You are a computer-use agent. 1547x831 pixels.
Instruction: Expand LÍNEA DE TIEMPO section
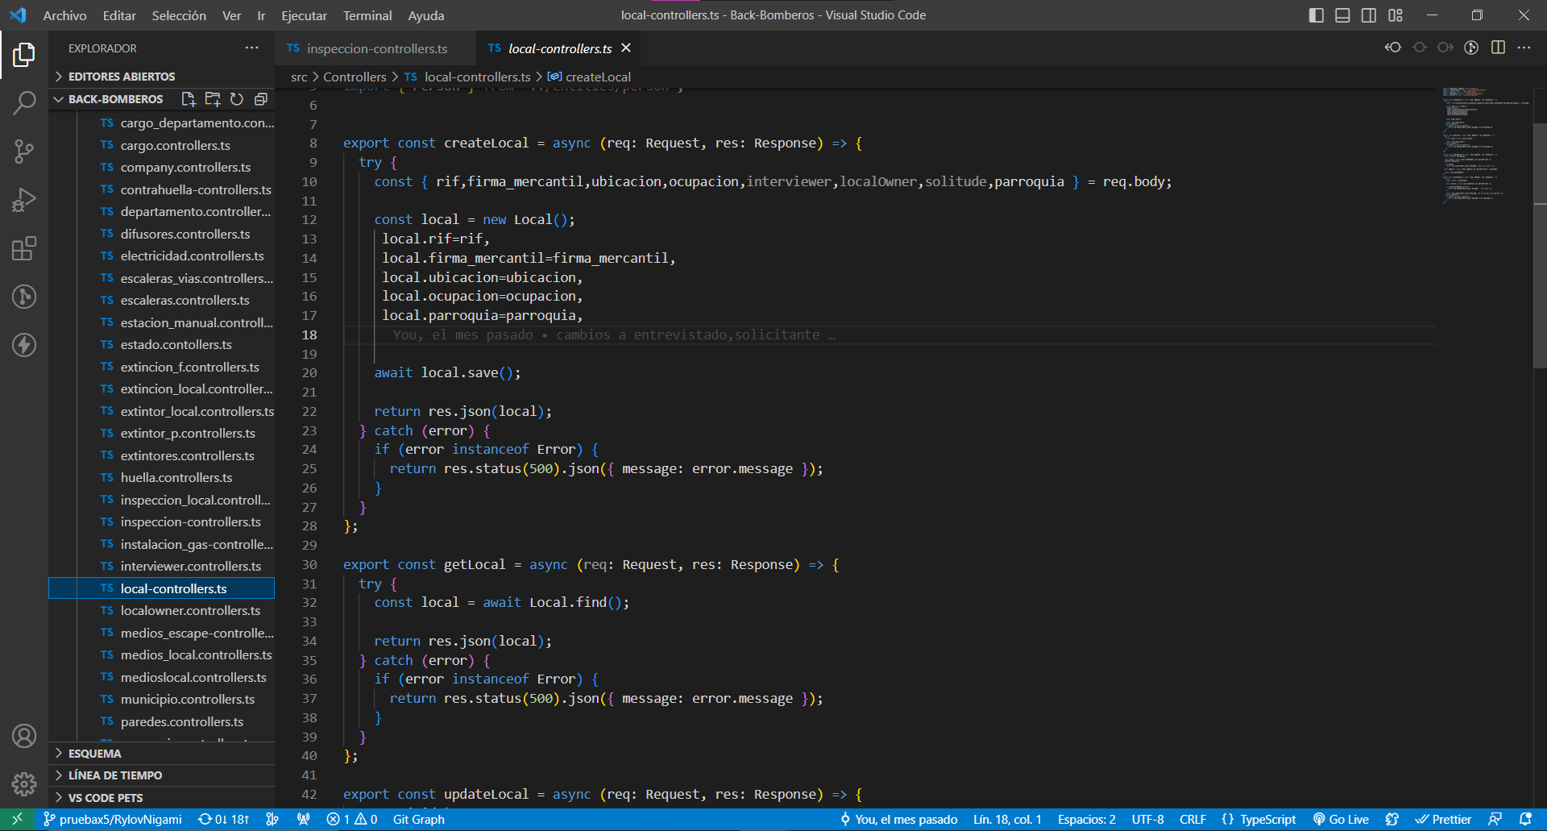[x=161, y=775]
